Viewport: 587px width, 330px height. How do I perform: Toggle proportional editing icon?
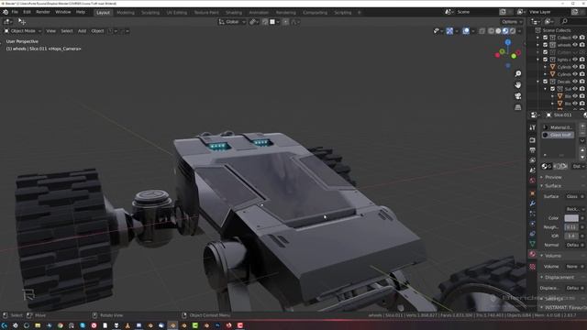pyautogui.click(x=285, y=22)
